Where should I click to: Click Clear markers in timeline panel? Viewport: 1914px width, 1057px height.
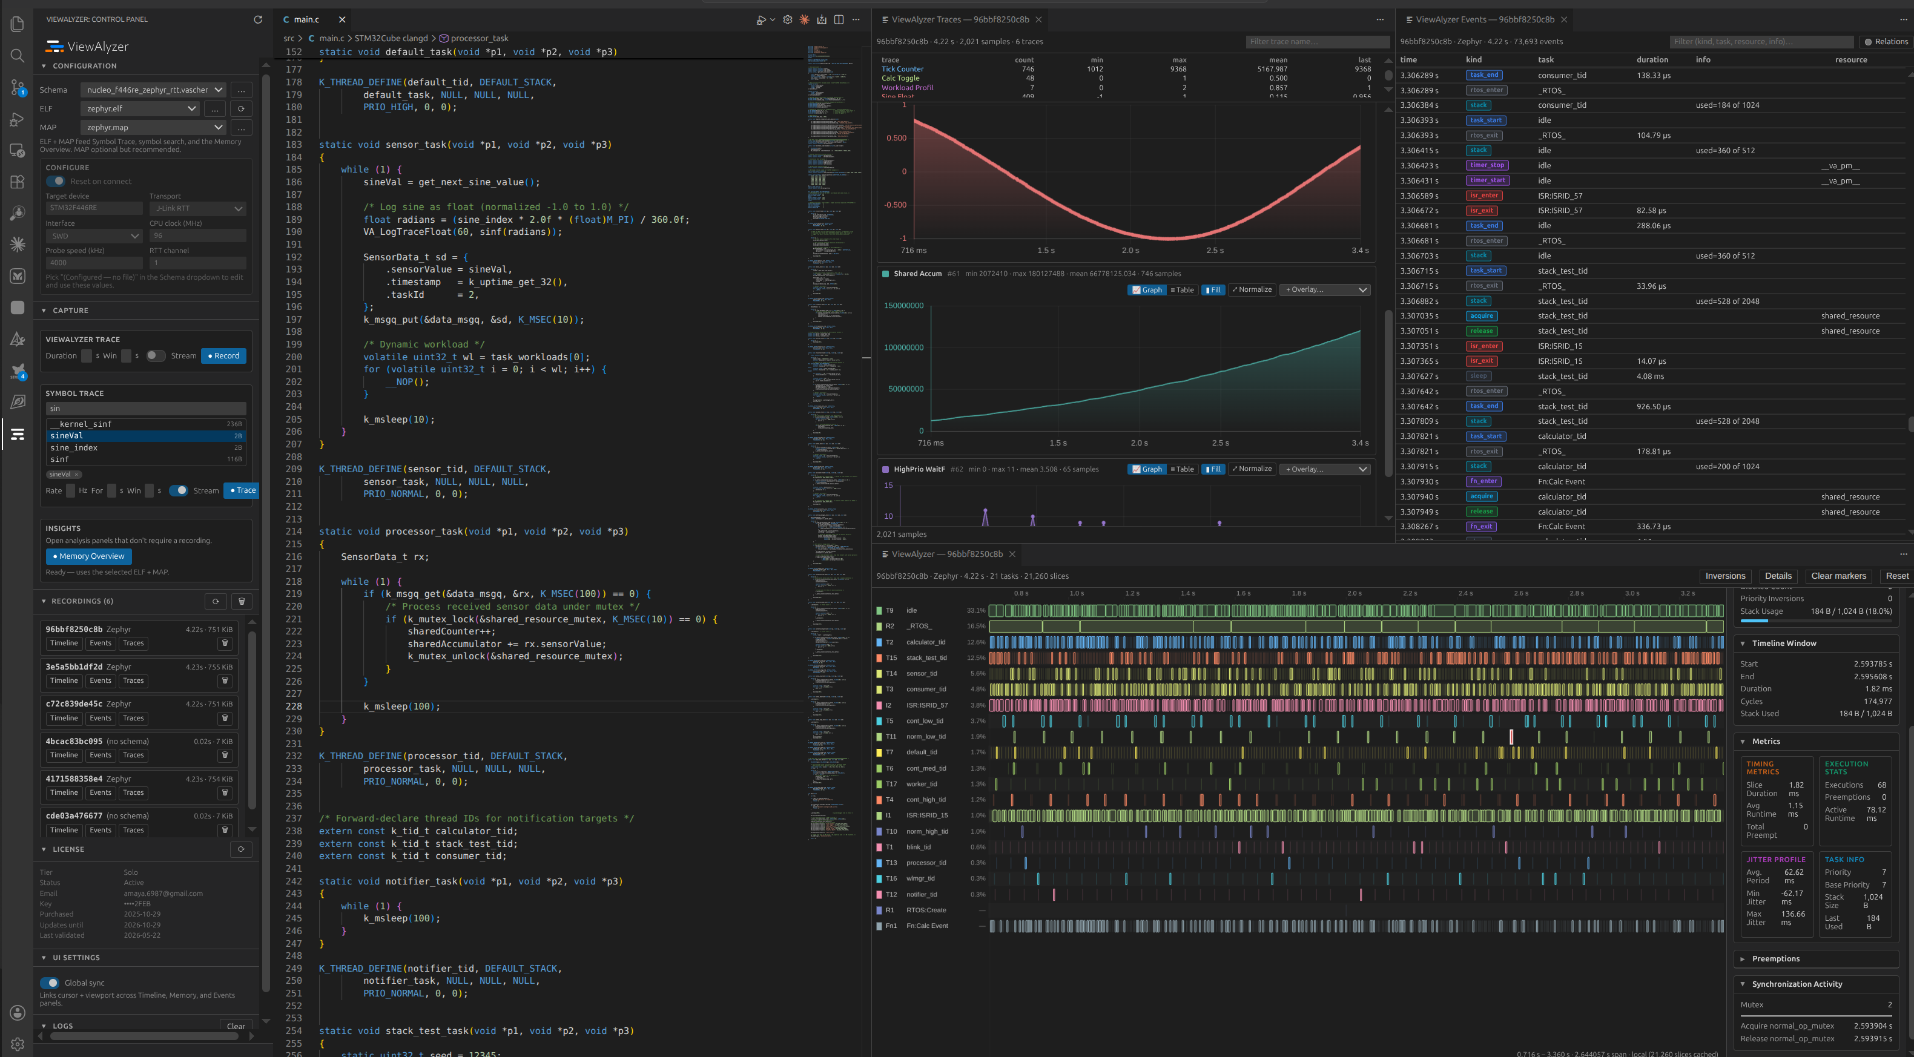[1838, 576]
